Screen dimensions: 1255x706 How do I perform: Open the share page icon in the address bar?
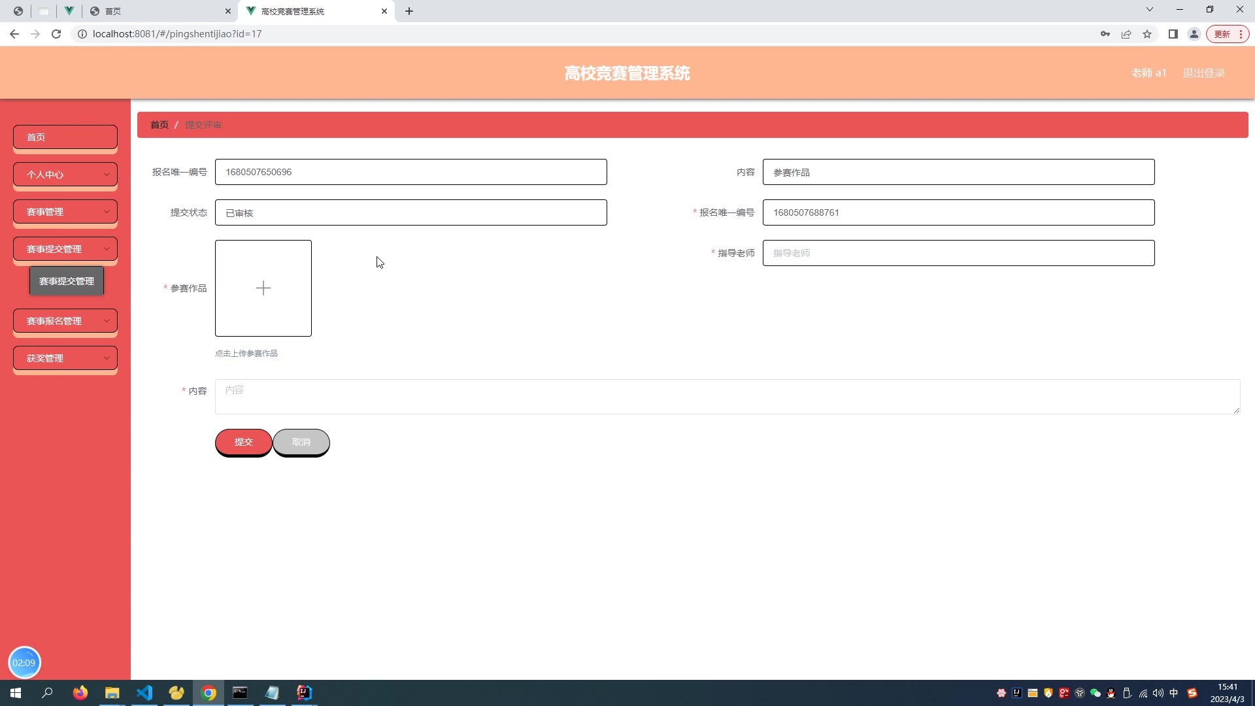click(x=1126, y=34)
